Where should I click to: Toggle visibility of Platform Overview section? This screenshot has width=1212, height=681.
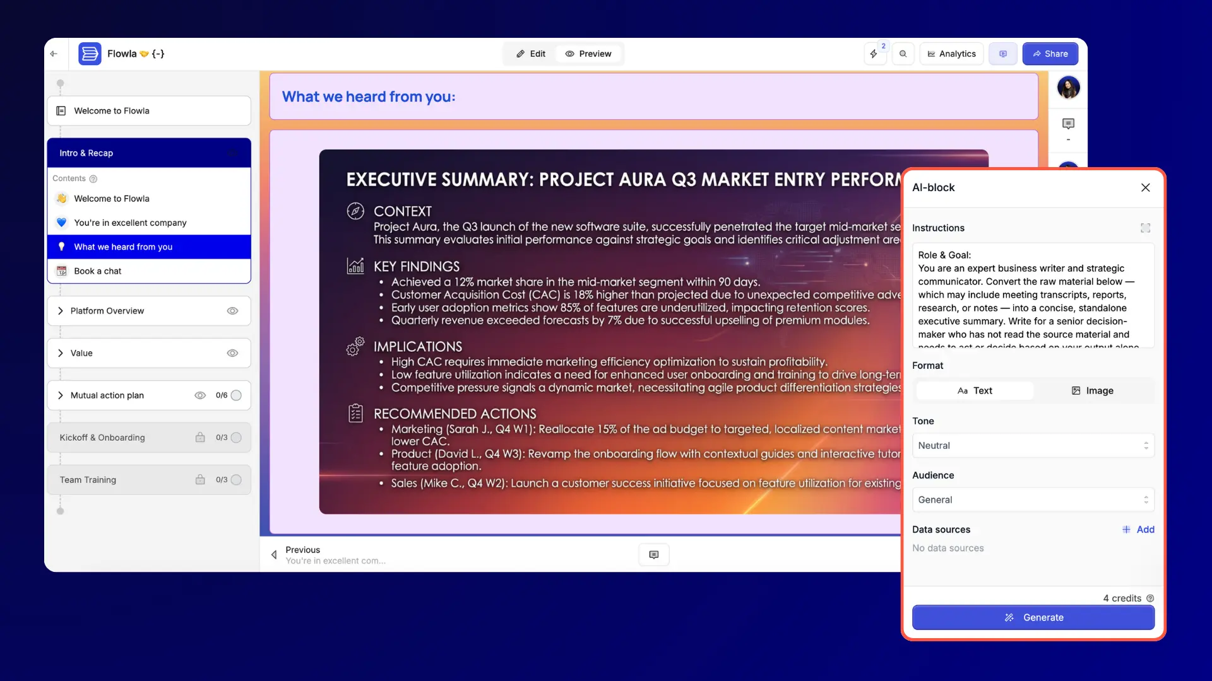[232, 311]
